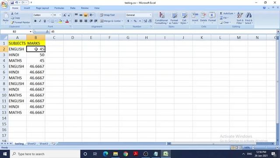
Task: Open the General number format dropdown
Action: (x=150, y=15)
